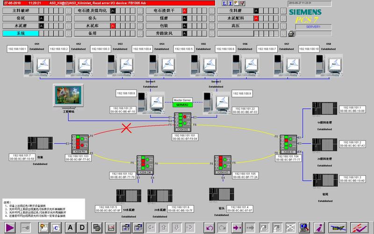Click the letter C picture icon

tap(56, 227)
